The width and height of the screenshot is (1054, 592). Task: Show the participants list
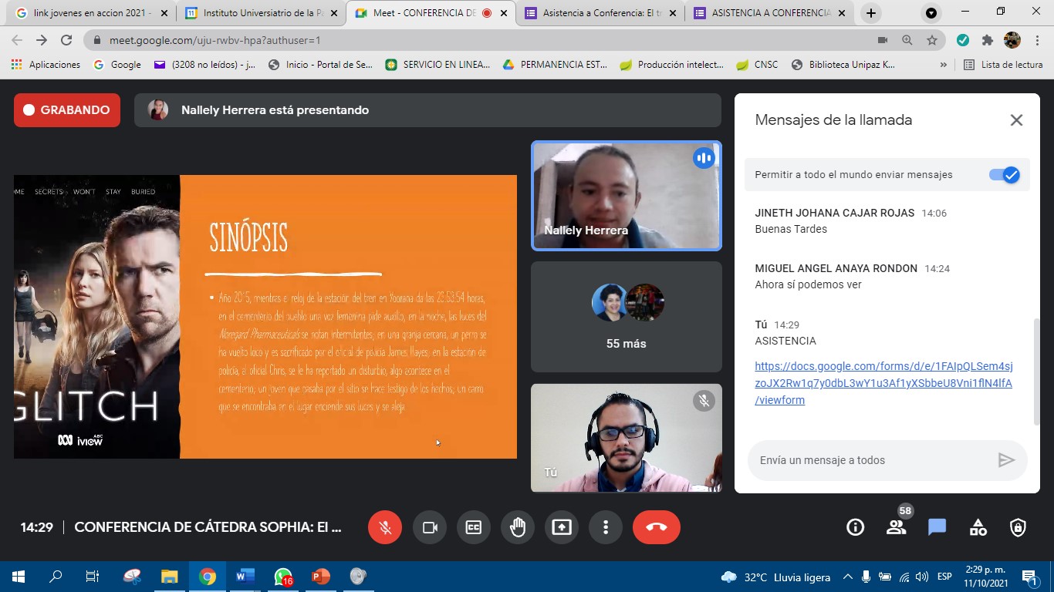point(896,527)
